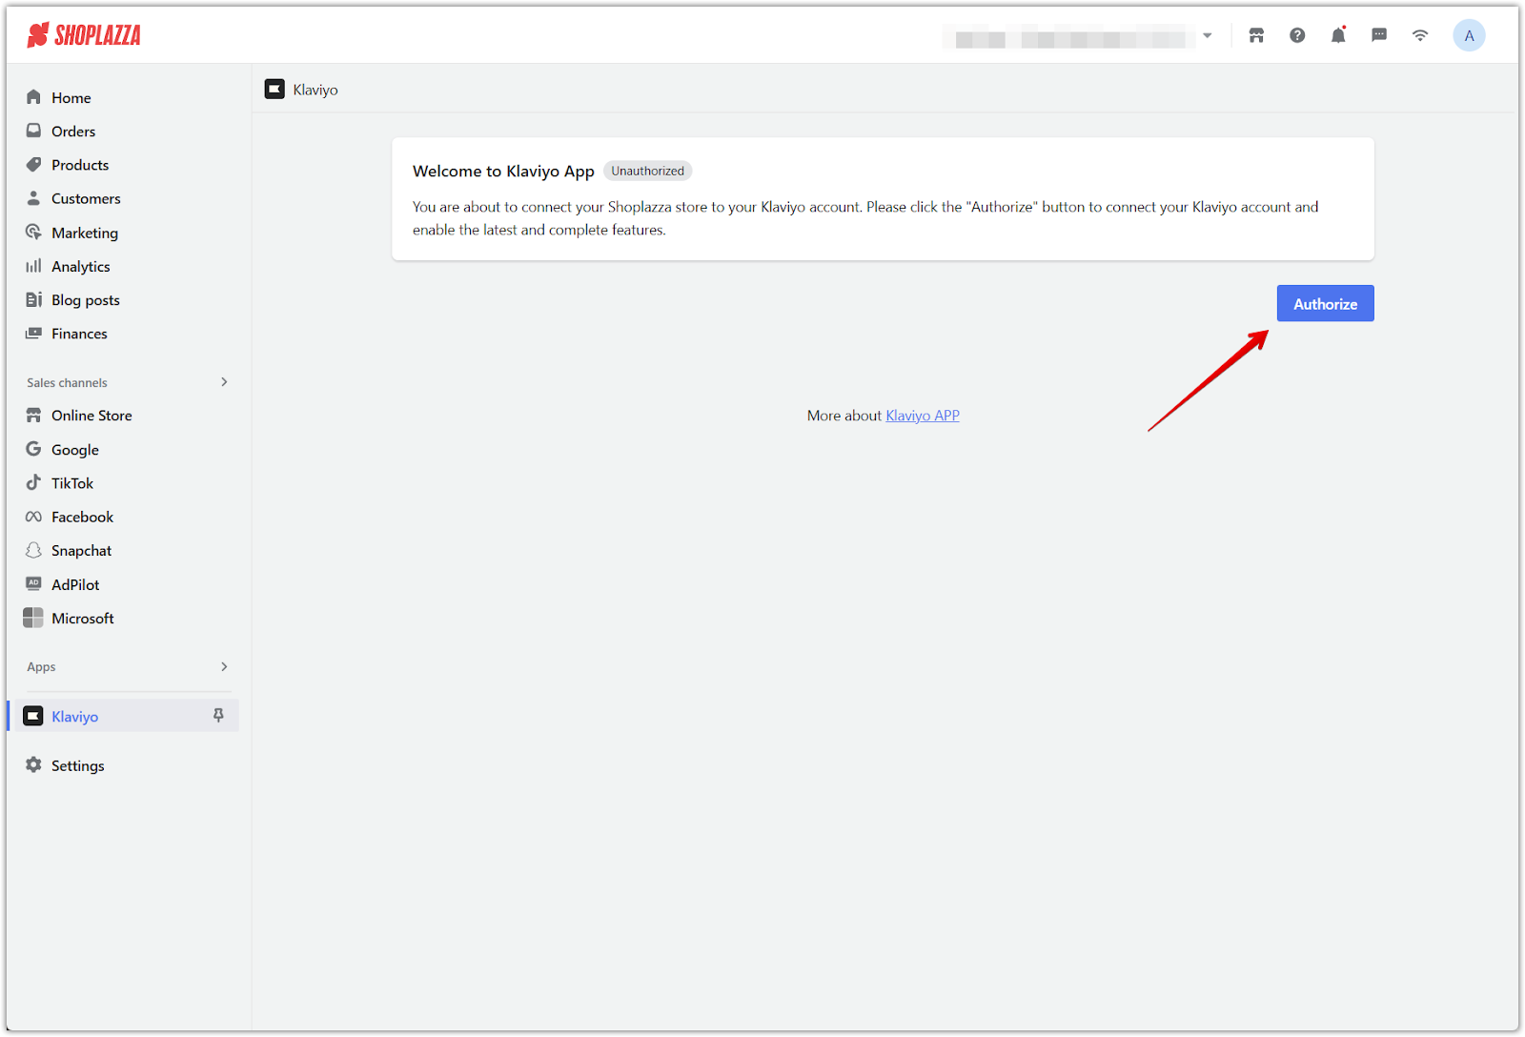
Task: Open Snapchat sales channel label
Action: (x=81, y=551)
